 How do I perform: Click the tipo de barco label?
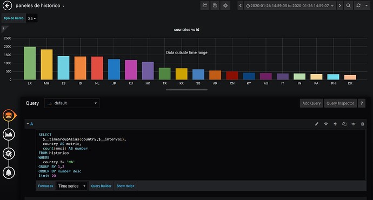coord(14,18)
